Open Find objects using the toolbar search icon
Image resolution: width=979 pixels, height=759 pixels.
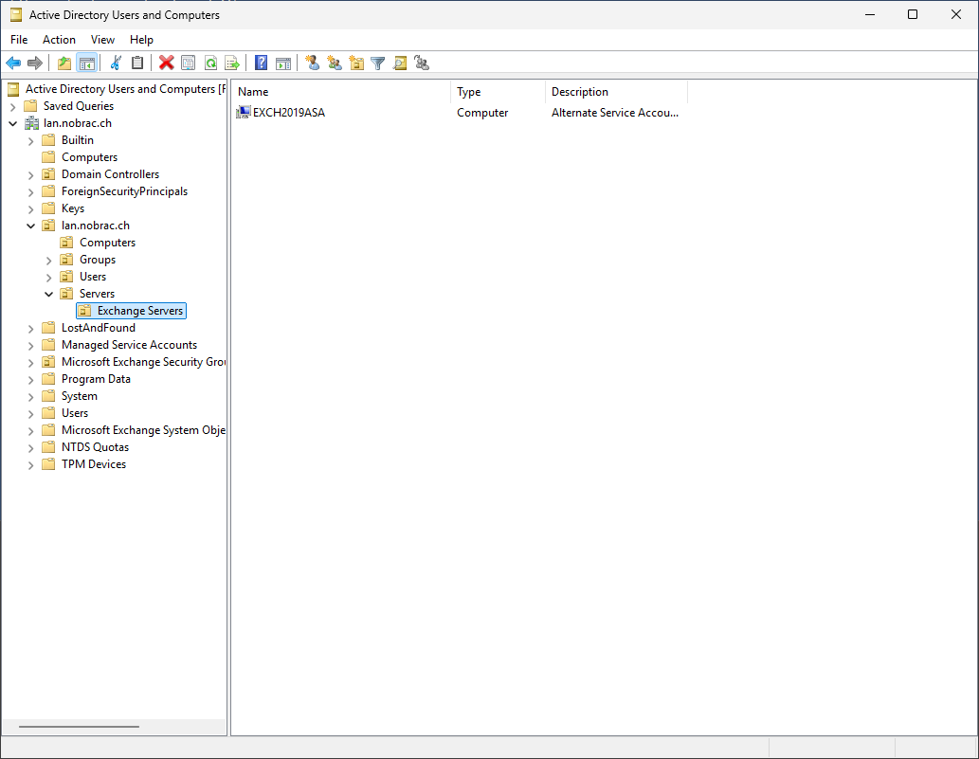[x=400, y=63]
